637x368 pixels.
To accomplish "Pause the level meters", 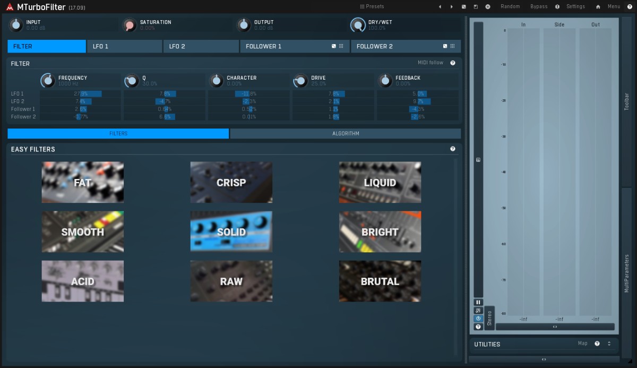I will 478,302.
